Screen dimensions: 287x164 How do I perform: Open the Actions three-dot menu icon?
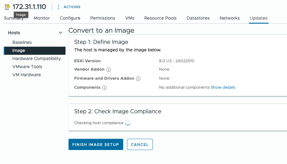click(x=59, y=7)
